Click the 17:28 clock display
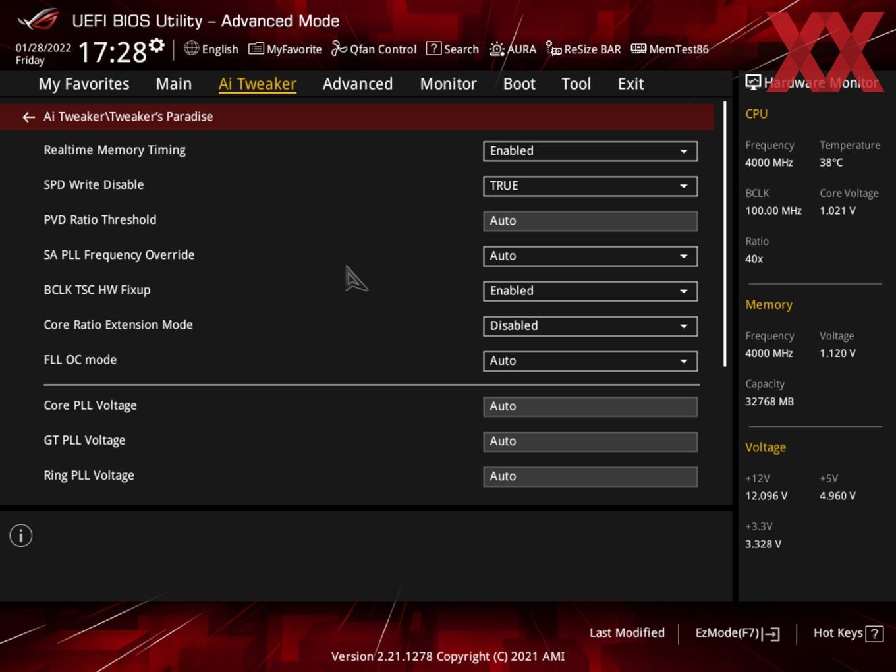896x672 pixels. 112,51
